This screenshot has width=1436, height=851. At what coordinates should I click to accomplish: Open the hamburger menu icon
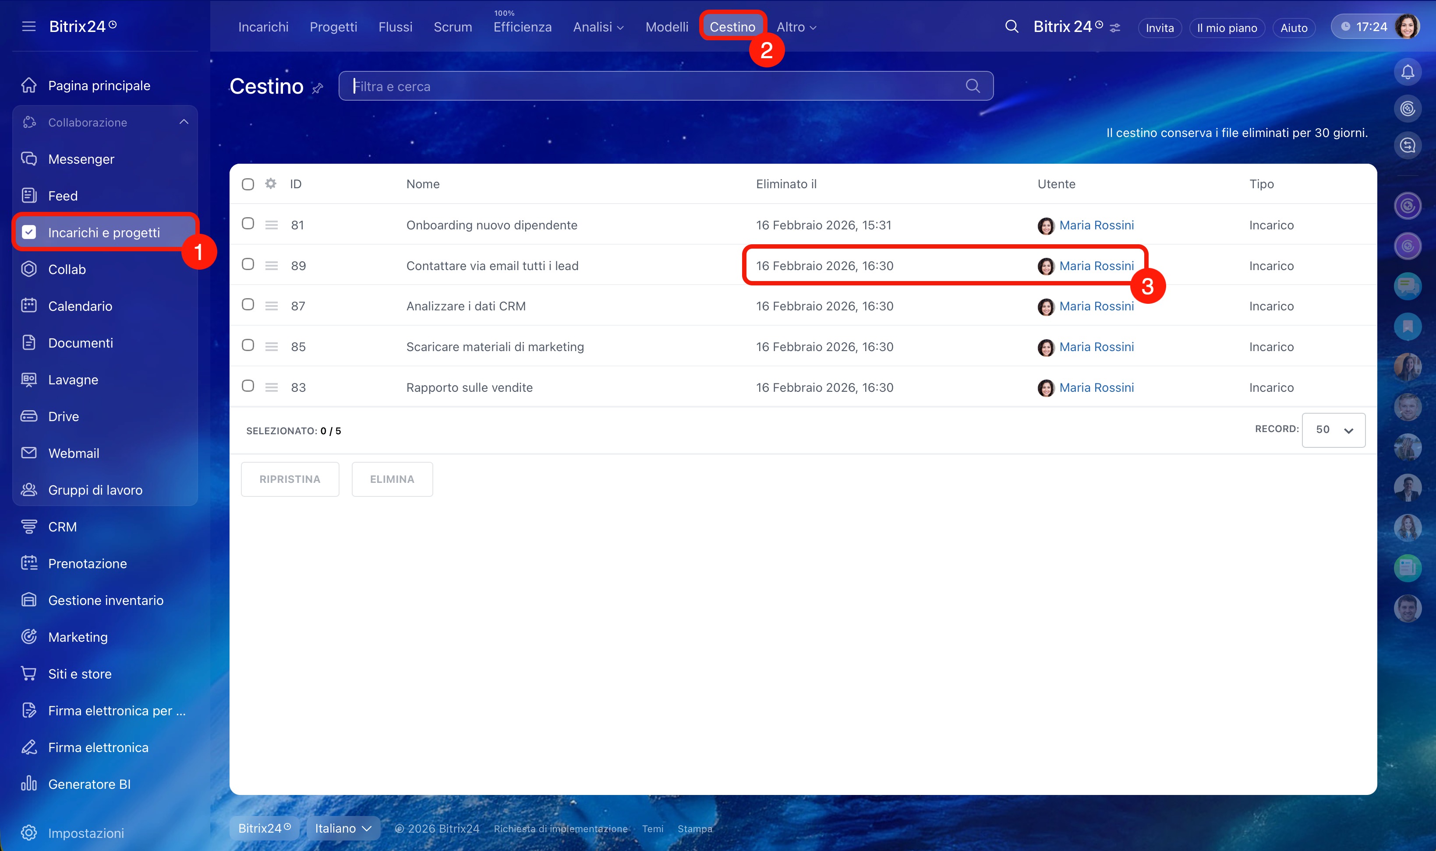tap(28, 26)
